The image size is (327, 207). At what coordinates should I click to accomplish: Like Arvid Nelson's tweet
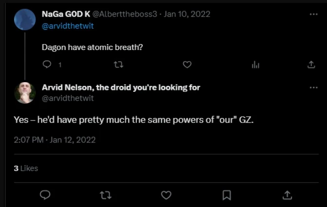coord(166,194)
